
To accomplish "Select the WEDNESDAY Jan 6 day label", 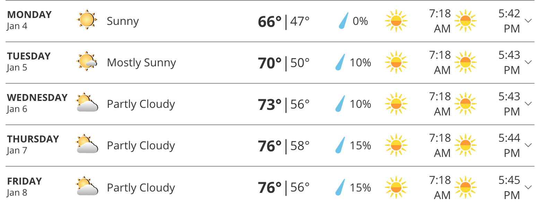I will click(37, 103).
